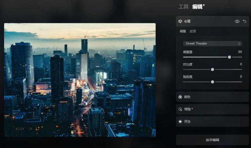Expand the 增强 panel
This screenshot has width=251, height=148.
[212, 109]
